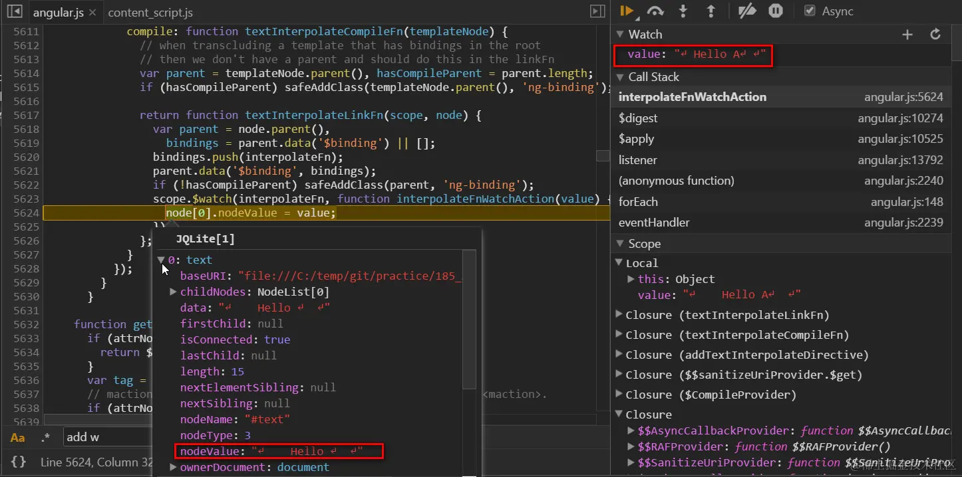Toggle pause on exceptions
Viewport: 962px width, 477px height.
(776, 11)
